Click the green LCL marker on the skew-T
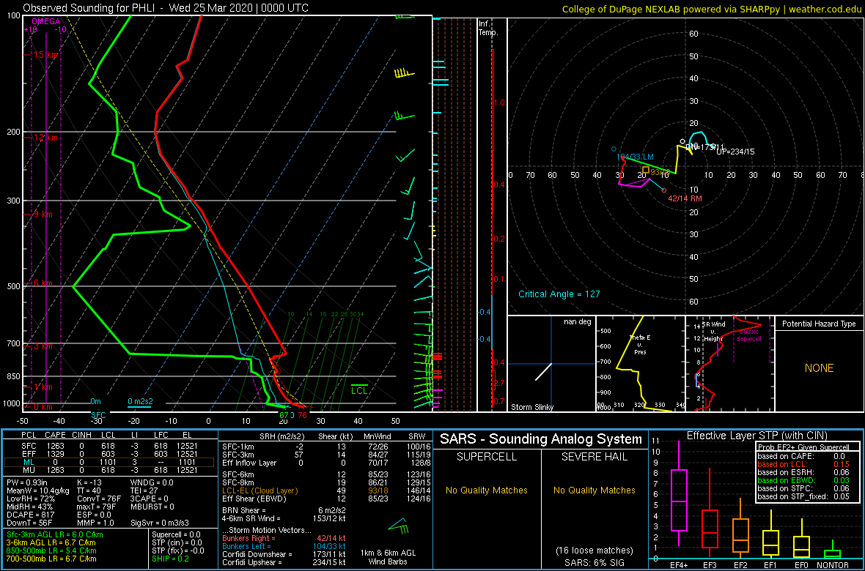This screenshot has width=865, height=571. 359,389
